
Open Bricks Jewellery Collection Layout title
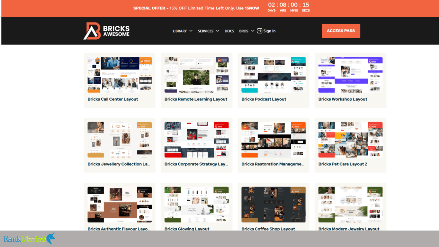coord(119,164)
